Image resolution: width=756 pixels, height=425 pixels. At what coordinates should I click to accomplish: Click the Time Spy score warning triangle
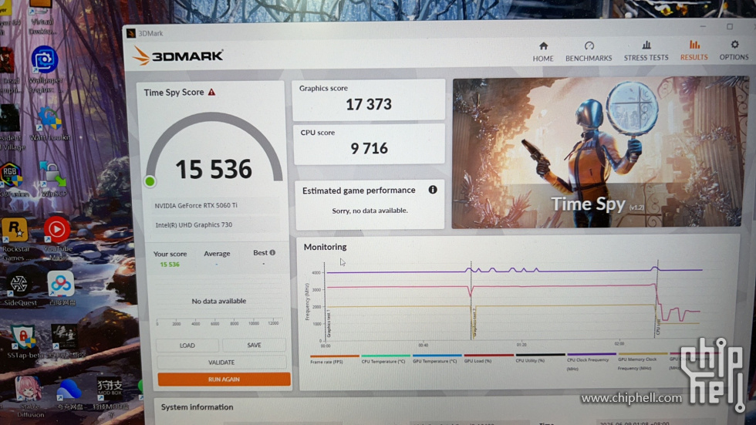(x=211, y=92)
